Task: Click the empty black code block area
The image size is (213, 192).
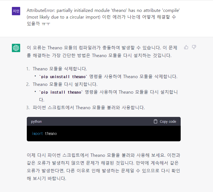Action: point(118,134)
